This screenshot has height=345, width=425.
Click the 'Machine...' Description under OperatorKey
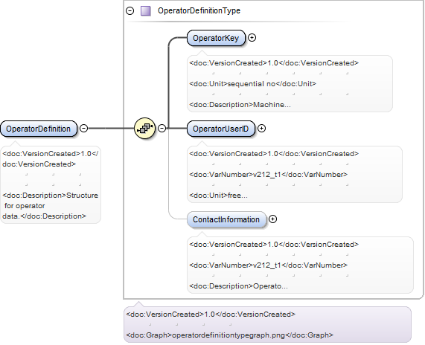coord(240,105)
